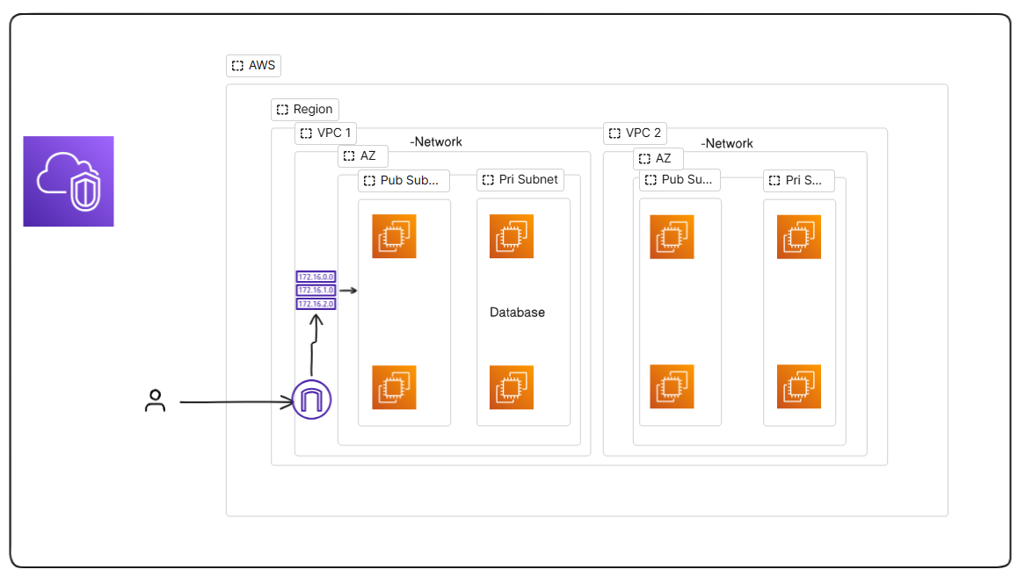Click bottom EC2 instance in VPC 2 public subnet
The height and width of the screenshot is (584, 1025).
tap(672, 386)
